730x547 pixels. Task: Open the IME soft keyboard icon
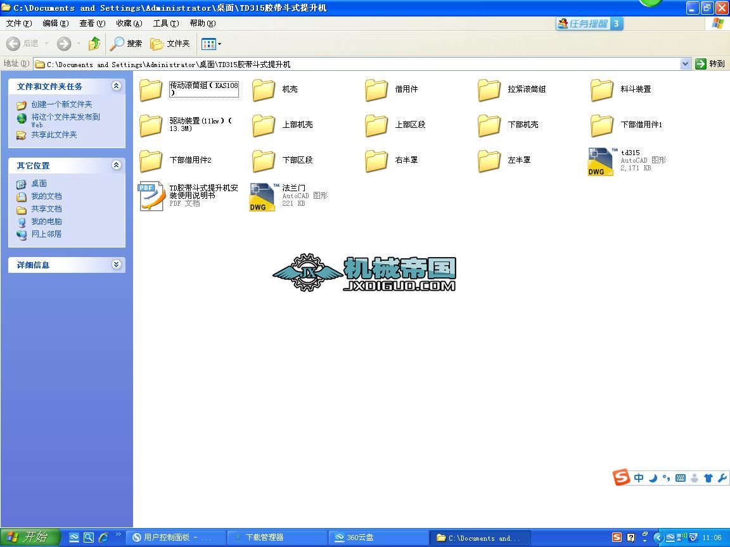[680, 478]
